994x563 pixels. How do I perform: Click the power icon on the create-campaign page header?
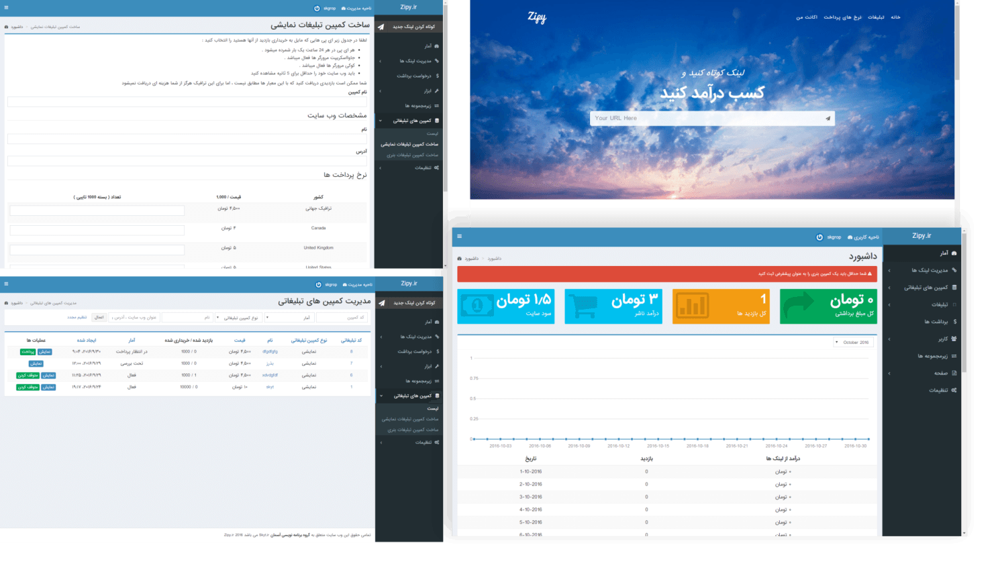pos(317,8)
